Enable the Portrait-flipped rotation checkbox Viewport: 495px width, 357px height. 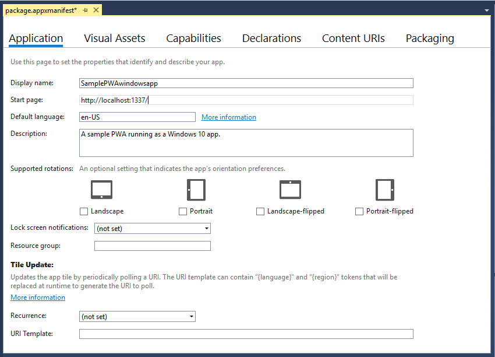359,211
